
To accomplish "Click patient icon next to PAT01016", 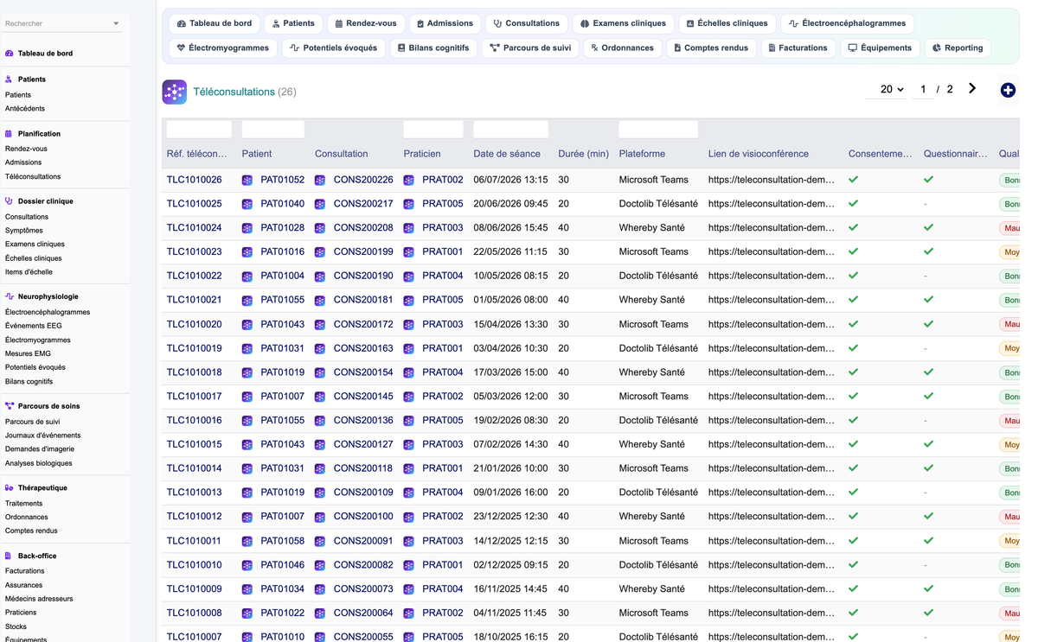I will pyautogui.click(x=247, y=252).
